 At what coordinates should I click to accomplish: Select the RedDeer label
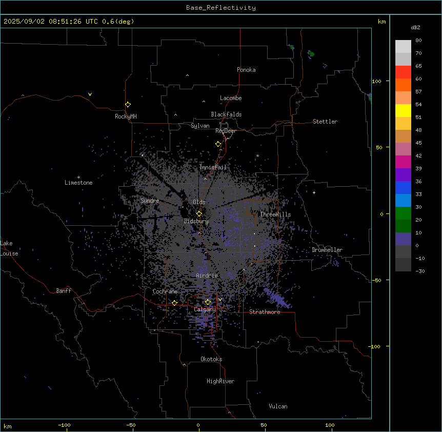click(x=226, y=131)
